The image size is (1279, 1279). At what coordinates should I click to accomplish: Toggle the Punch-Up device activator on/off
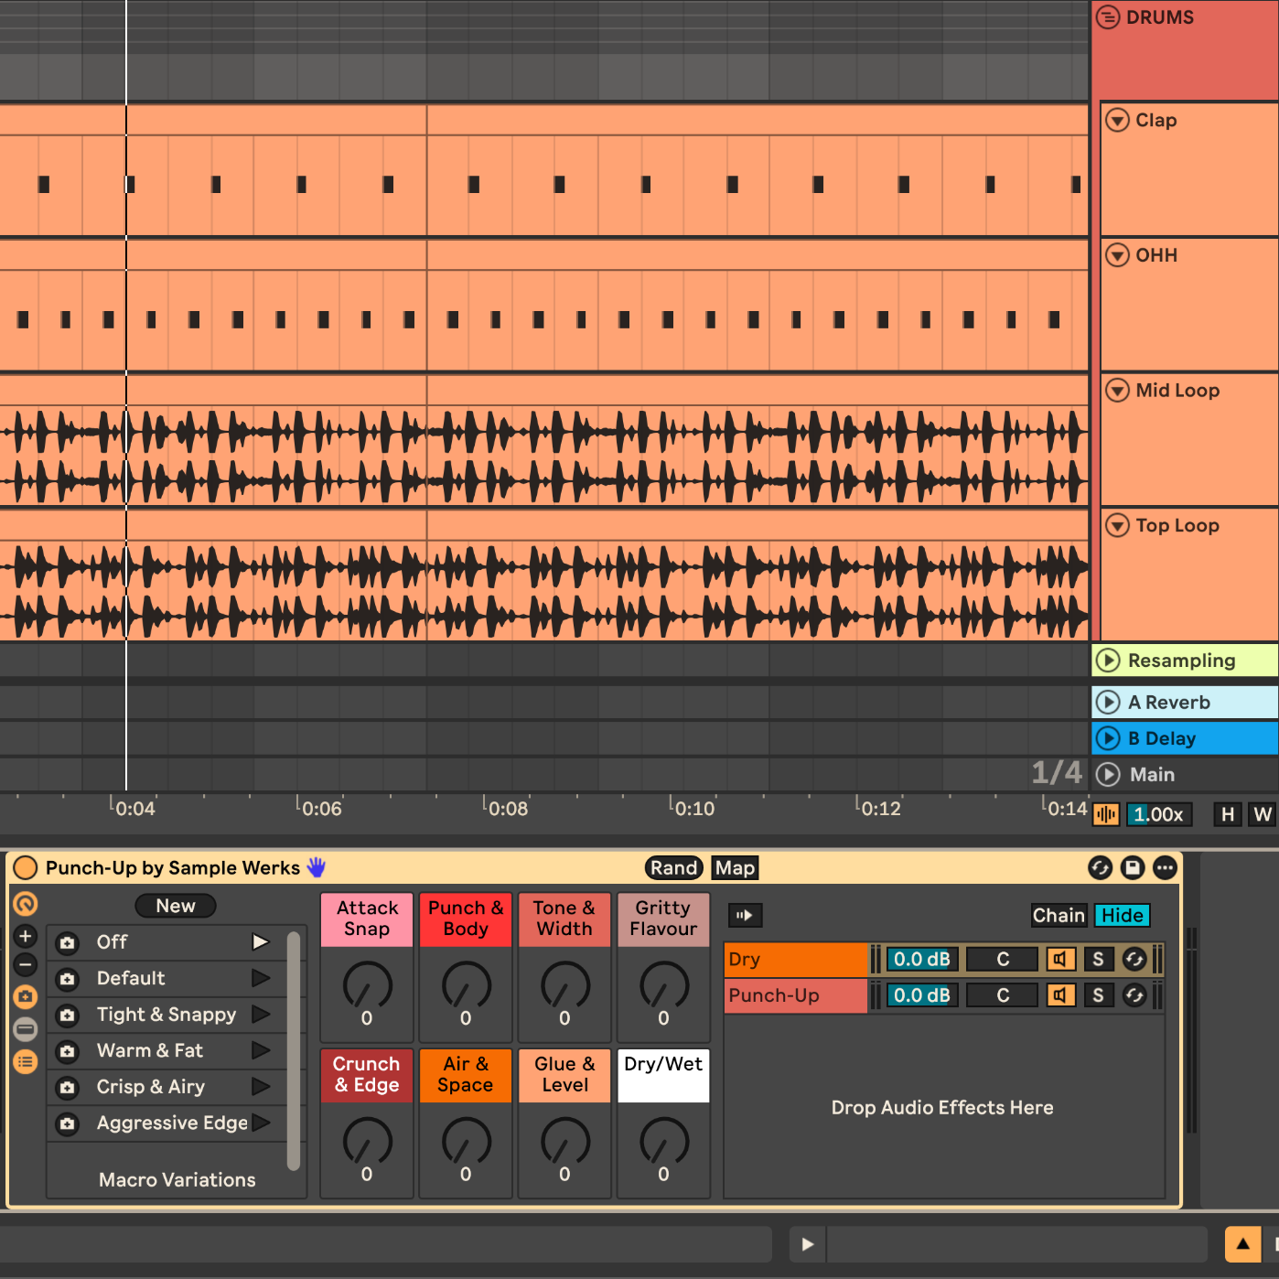(26, 867)
